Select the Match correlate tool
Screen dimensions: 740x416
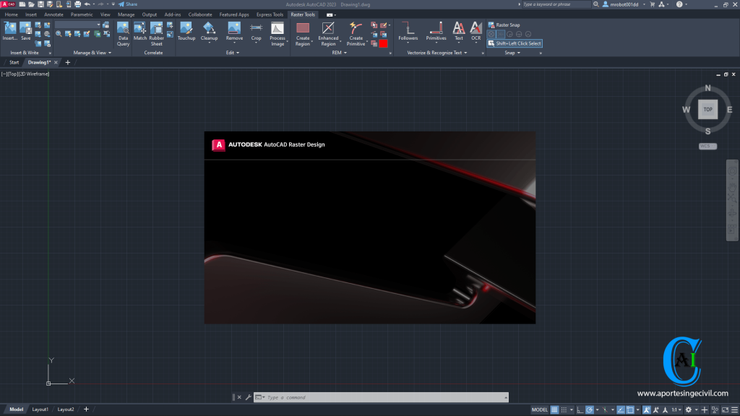pyautogui.click(x=139, y=32)
